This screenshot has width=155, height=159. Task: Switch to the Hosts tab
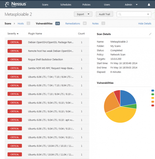[x=21, y=23]
